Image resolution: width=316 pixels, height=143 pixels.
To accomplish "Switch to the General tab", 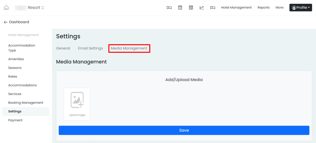I will click(x=63, y=48).
